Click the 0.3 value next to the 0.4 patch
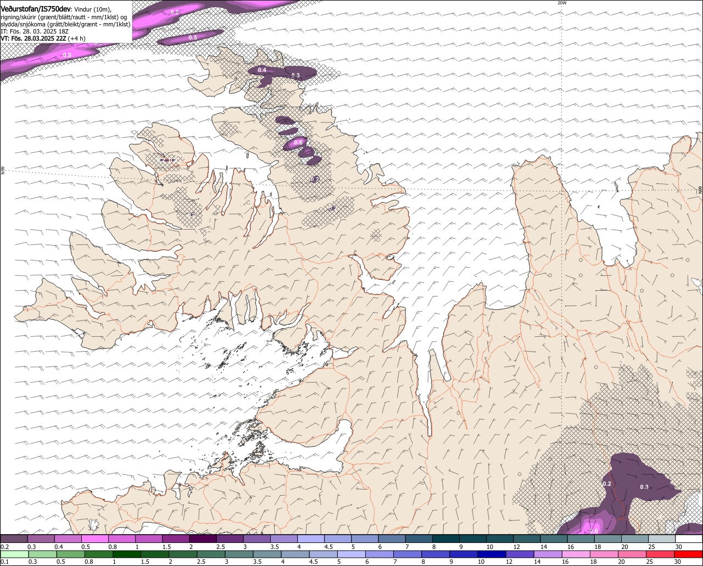 click(295, 75)
